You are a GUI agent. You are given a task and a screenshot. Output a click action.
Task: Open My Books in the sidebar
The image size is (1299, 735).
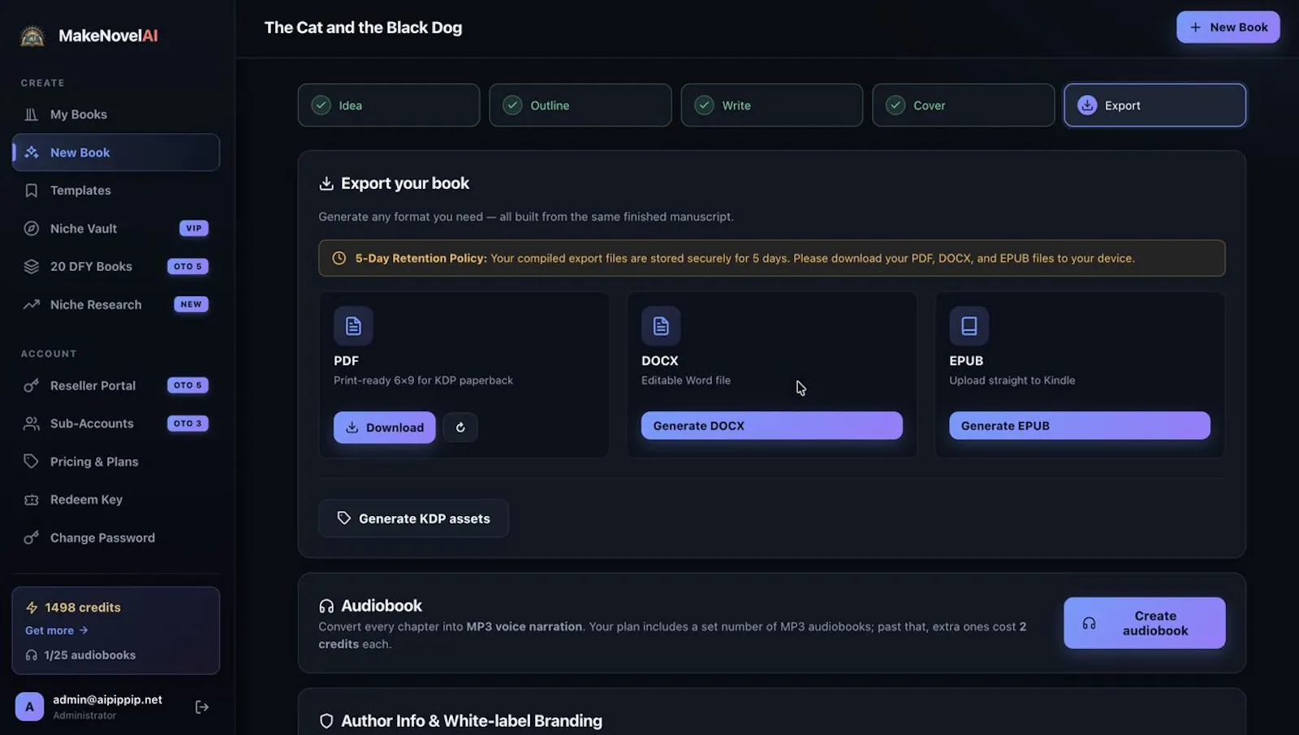coord(116,114)
